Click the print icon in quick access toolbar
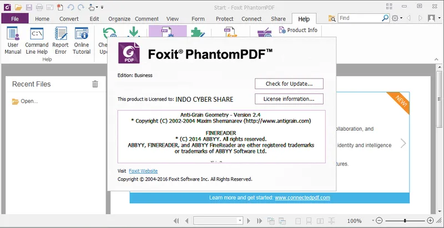The height and width of the screenshot is (228, 444). coord(39,7)
